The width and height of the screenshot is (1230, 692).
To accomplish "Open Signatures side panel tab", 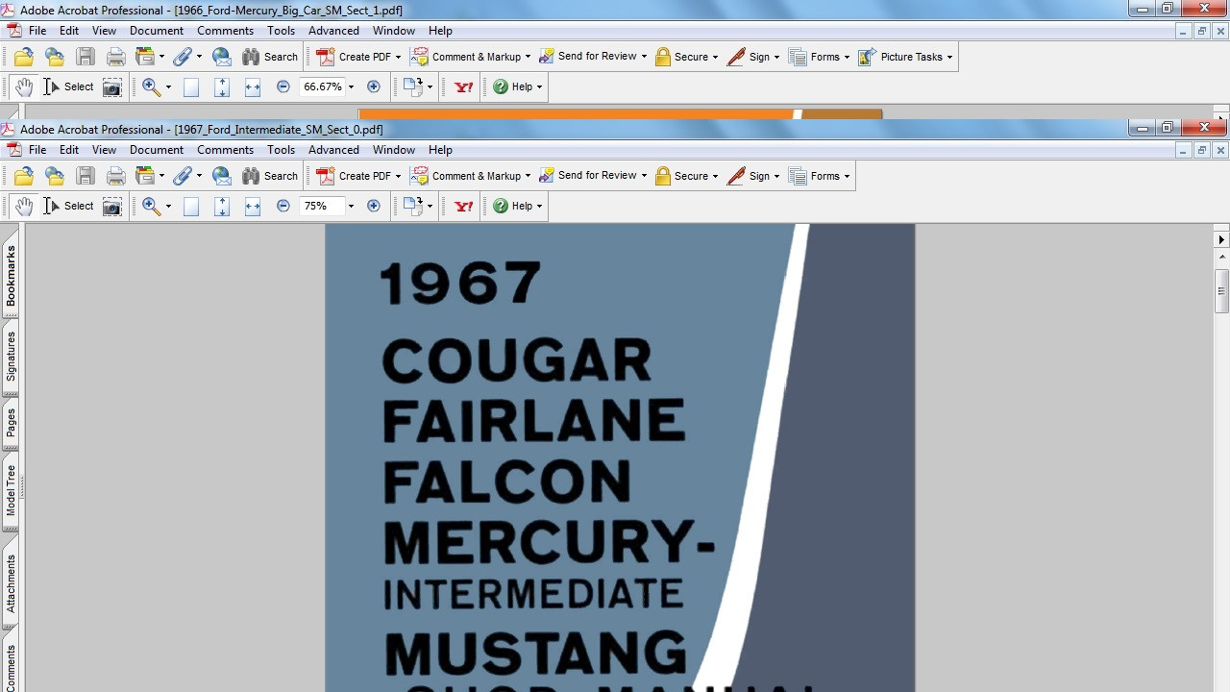I will [x=11, y=357].
